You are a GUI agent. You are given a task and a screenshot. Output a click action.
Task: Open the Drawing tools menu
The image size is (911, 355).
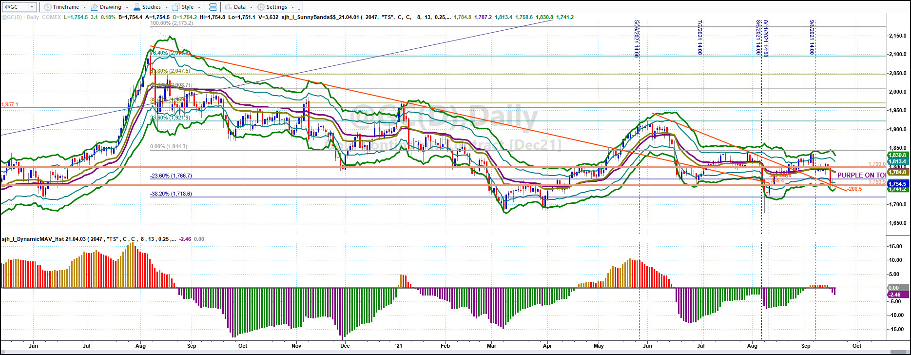(110, 7)
